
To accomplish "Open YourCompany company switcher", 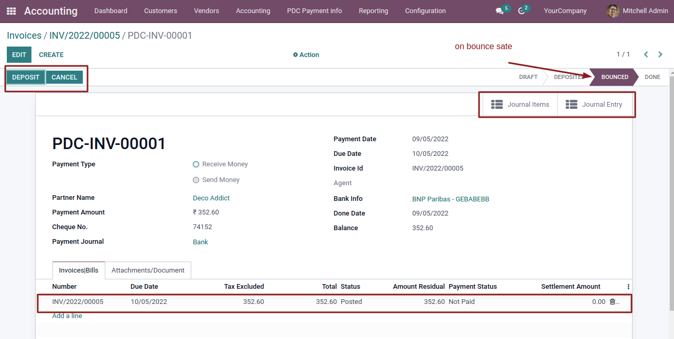I will tap(565, 11).
